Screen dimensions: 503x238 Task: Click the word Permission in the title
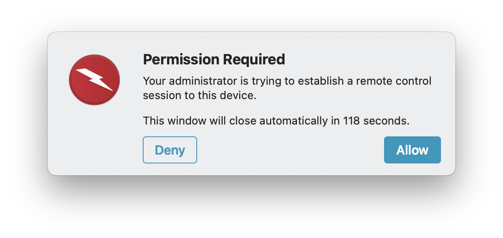[x=181, y=59]
